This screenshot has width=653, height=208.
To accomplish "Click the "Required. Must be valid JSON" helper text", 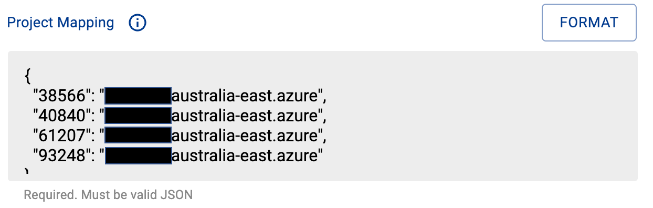I will click(x=108, y=195).
